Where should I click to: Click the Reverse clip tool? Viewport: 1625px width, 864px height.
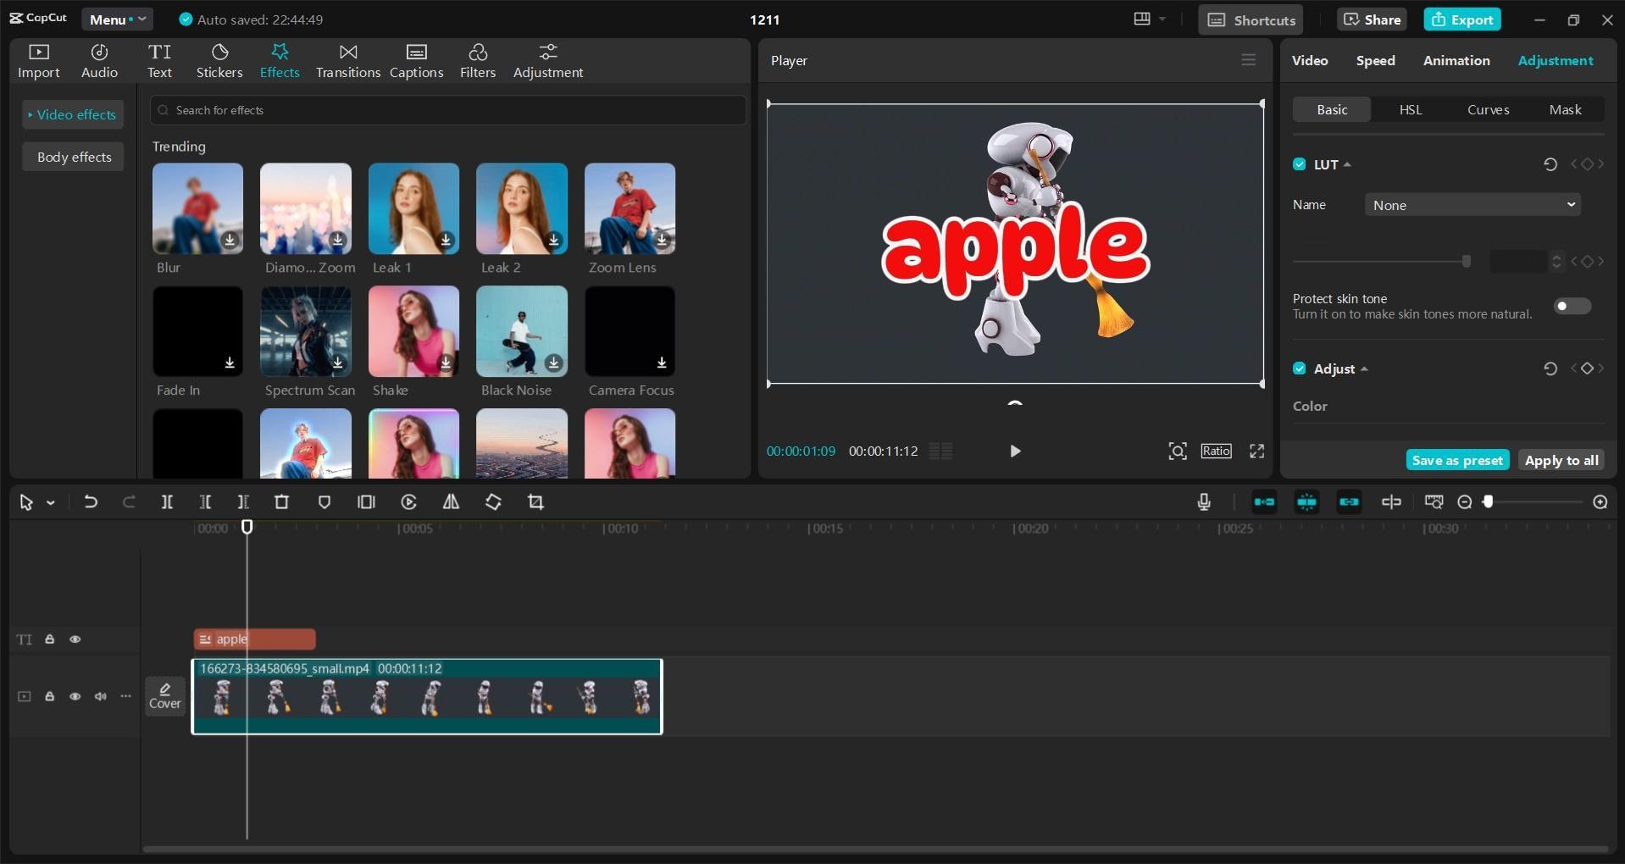pyautogui.click(x=408, y=502)
